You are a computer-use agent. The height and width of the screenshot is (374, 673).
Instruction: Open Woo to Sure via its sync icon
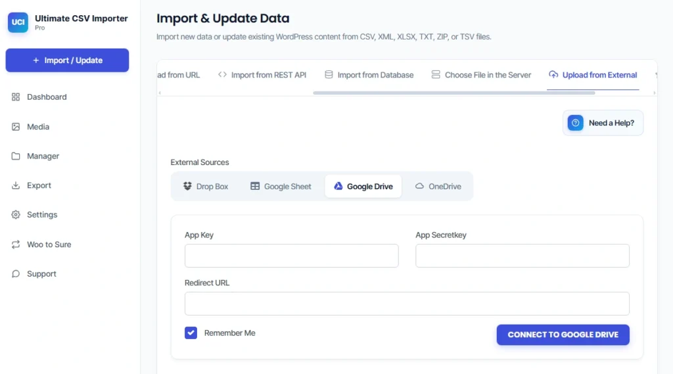(16, 245)
